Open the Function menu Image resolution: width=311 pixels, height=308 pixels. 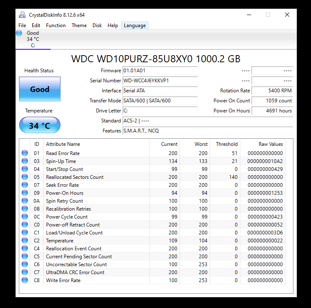pyautogui.click(x=56, y=25)
